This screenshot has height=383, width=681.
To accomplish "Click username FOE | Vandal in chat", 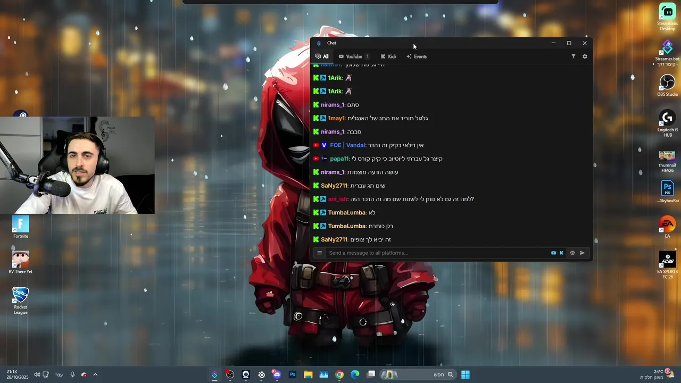I will click(347, 145).
